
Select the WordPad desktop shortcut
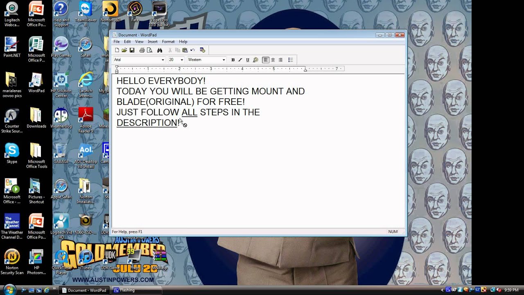[x=36, y=83]
